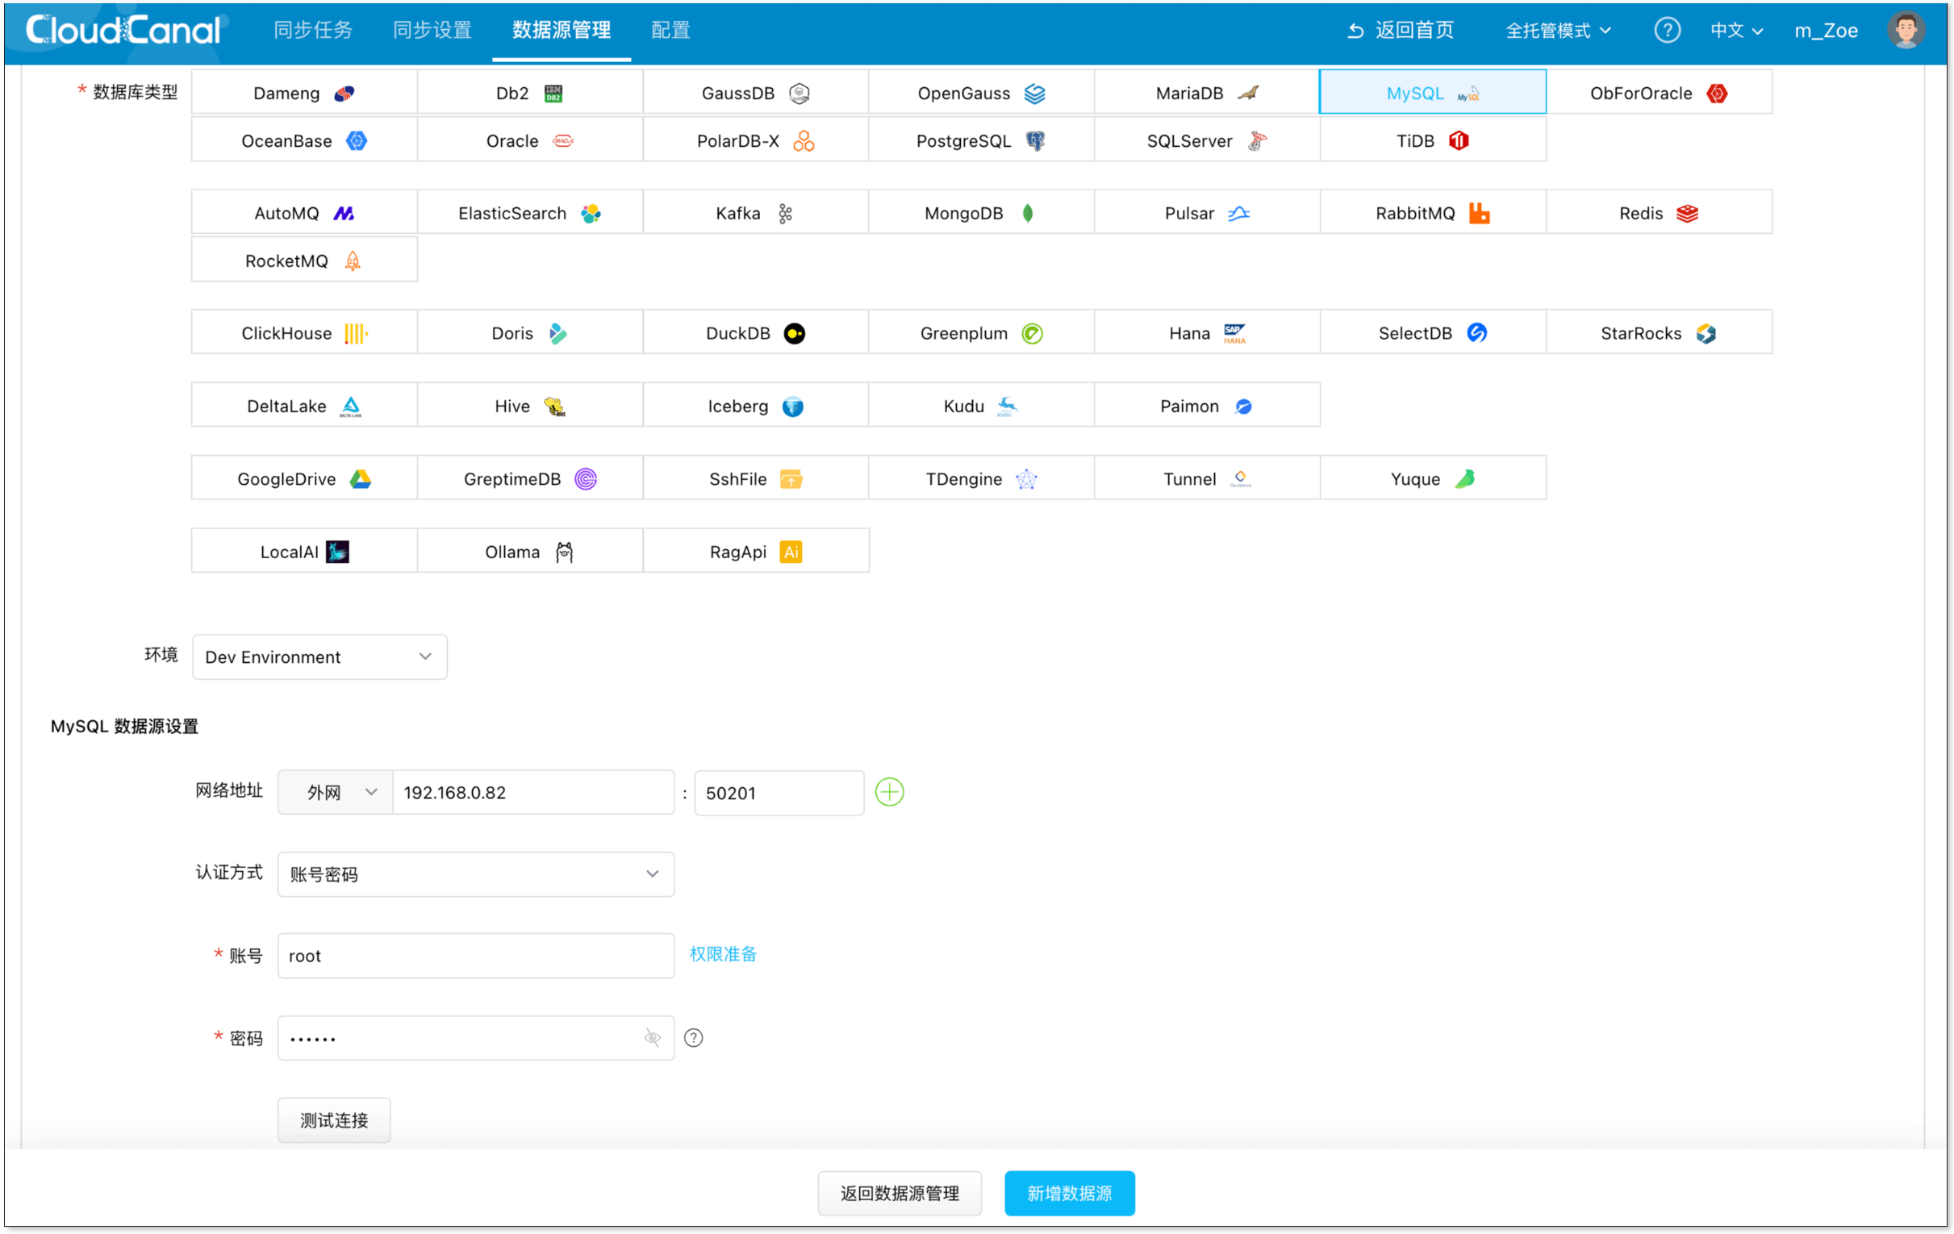The image size is (1954, 1234).
Task: Select the MySQL database type option
Action: click(x=1431, y=92)
